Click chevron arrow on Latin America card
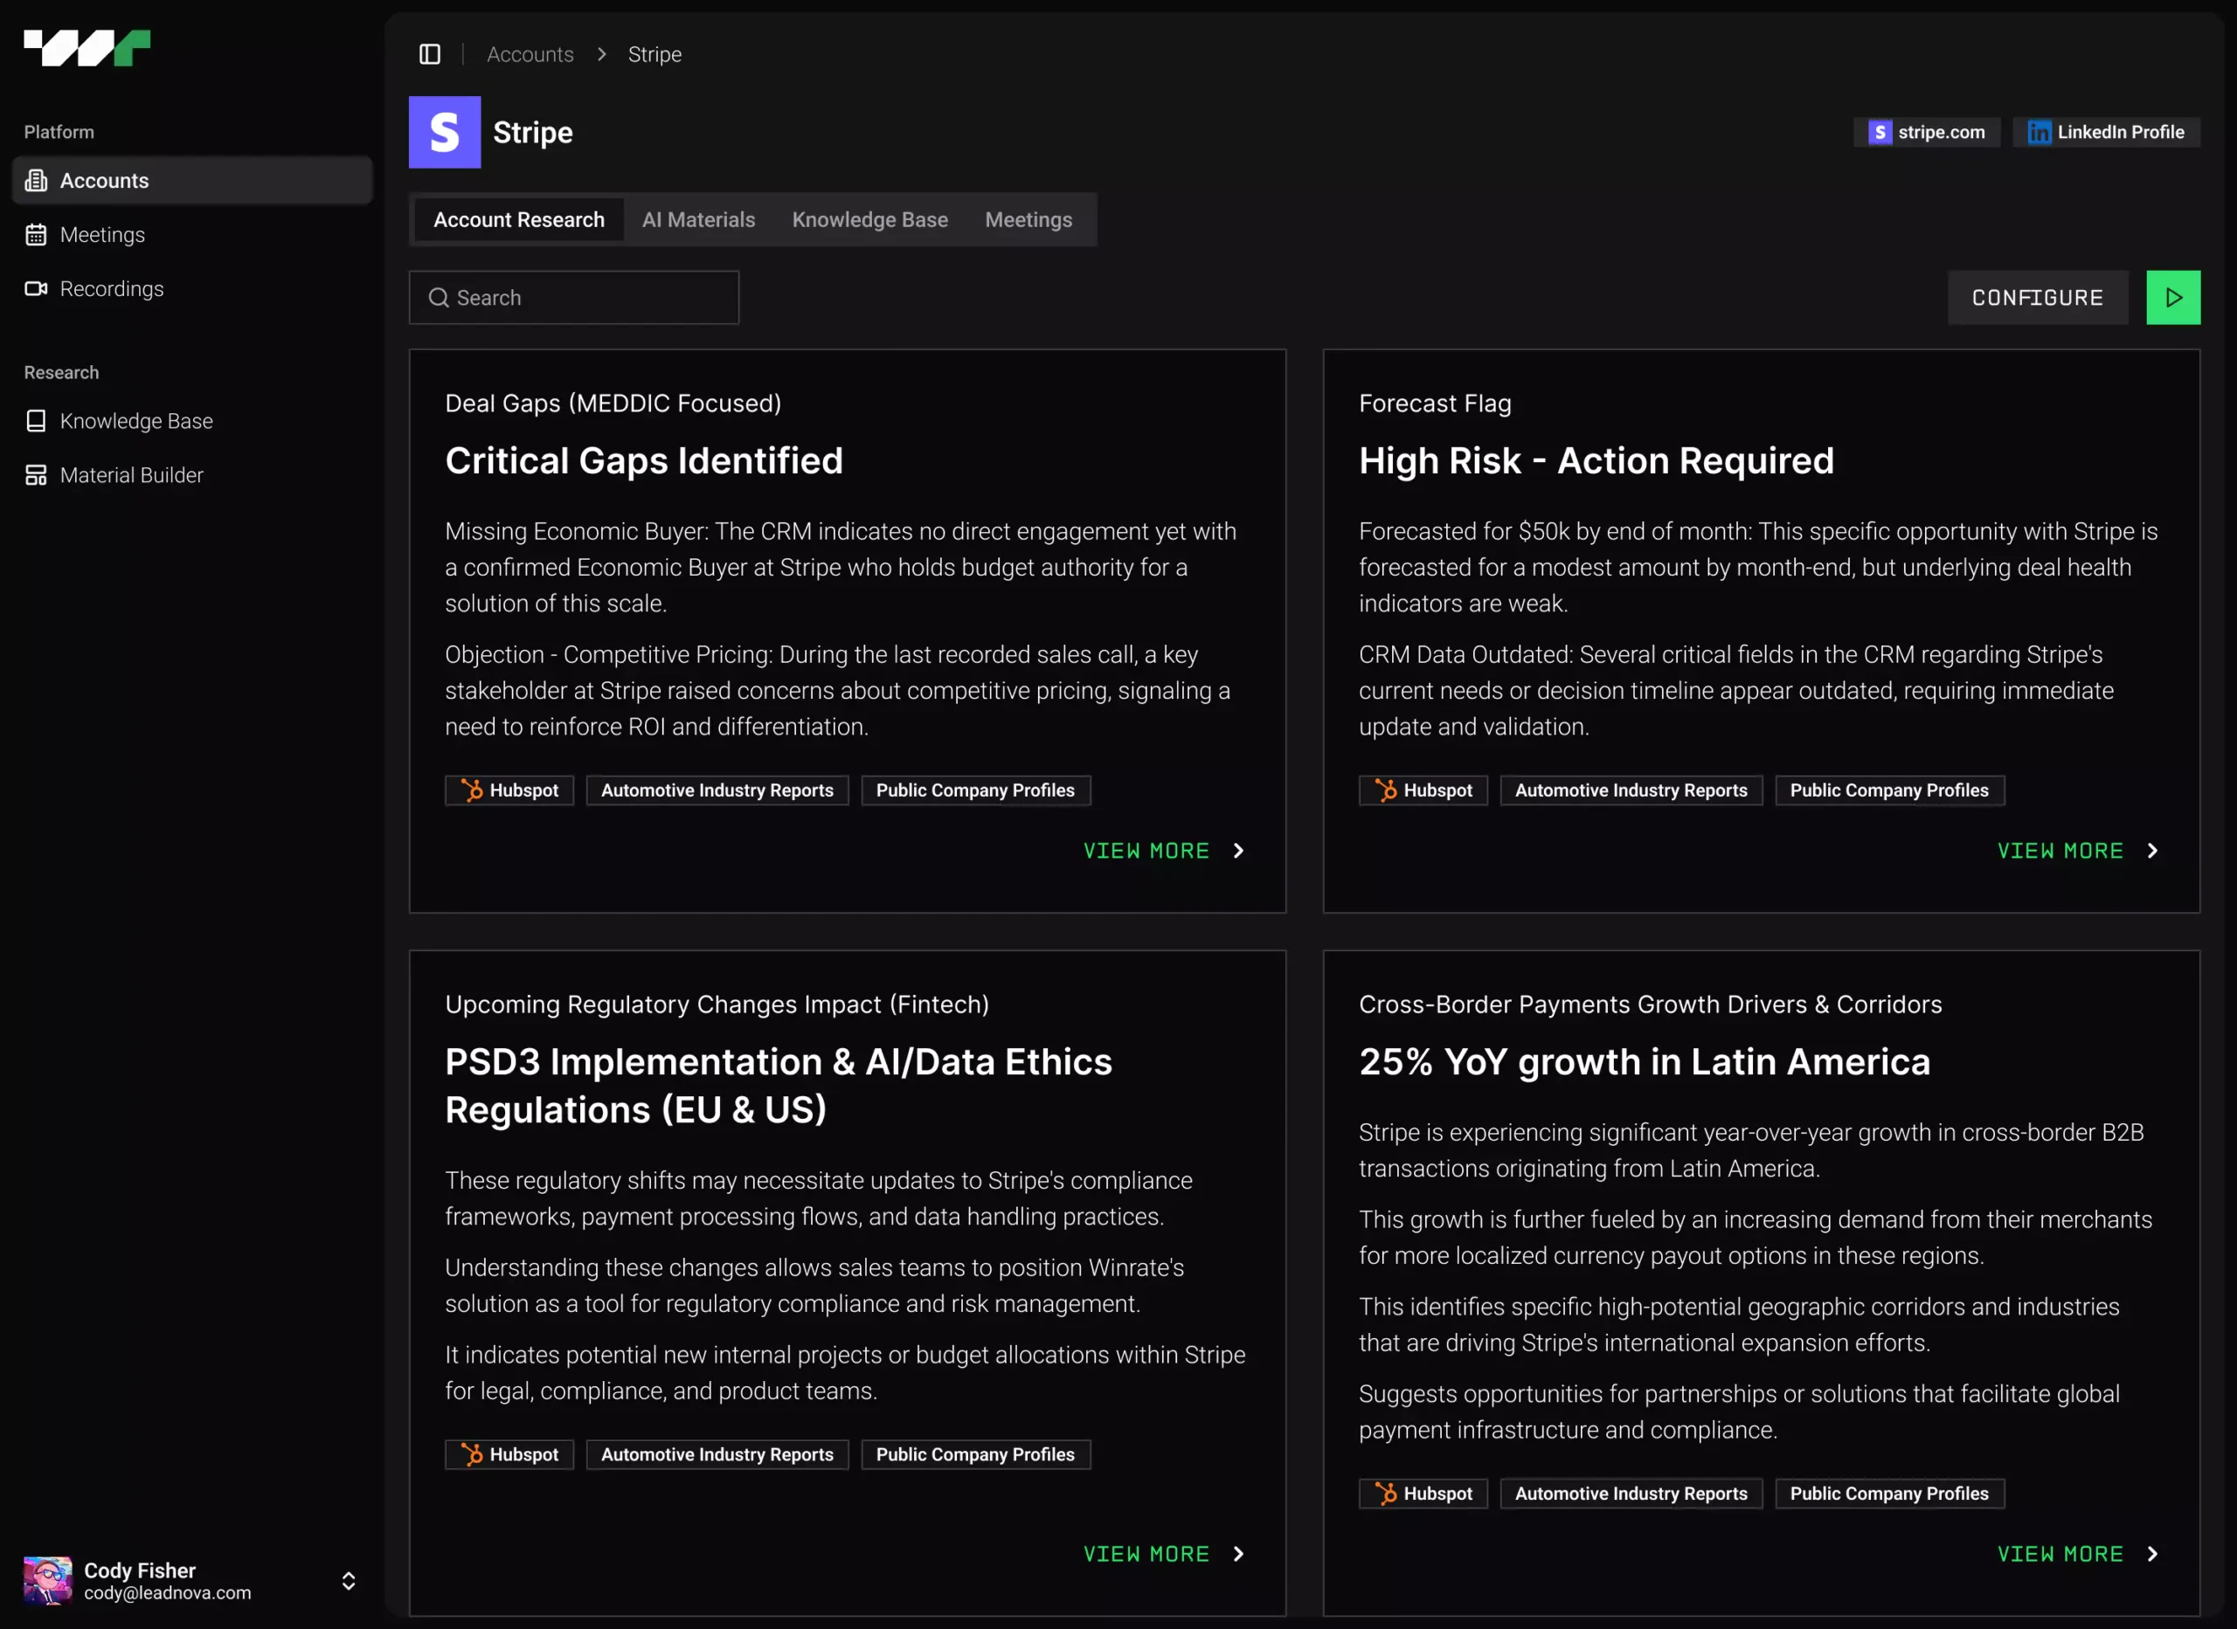This screenshot has width=2237, height=1629. point(2153,1554)
